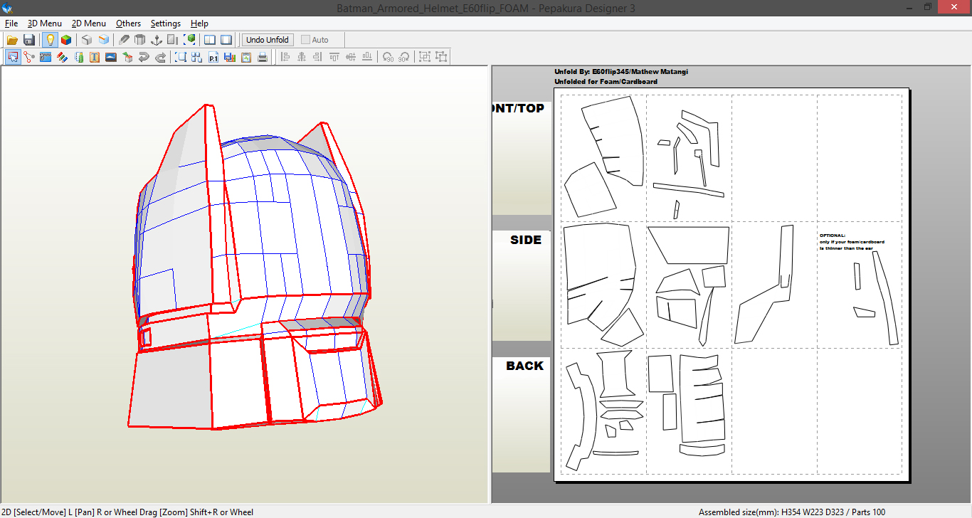This screenshot has width=972, height=518.
Task: Click the 'Unfolded for Foam/Cardboard' text
Action: pos(606,82)
